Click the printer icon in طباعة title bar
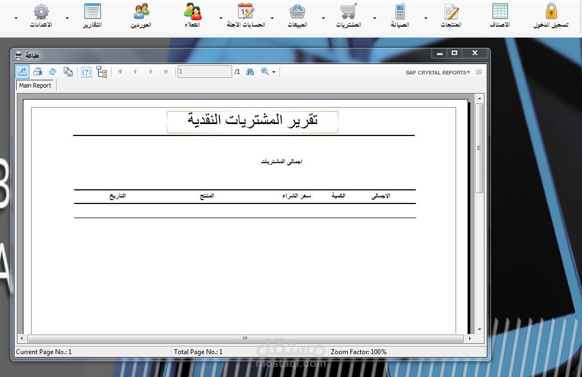The height and width of the screenshot is (377, 582). [x=18, y=55]
